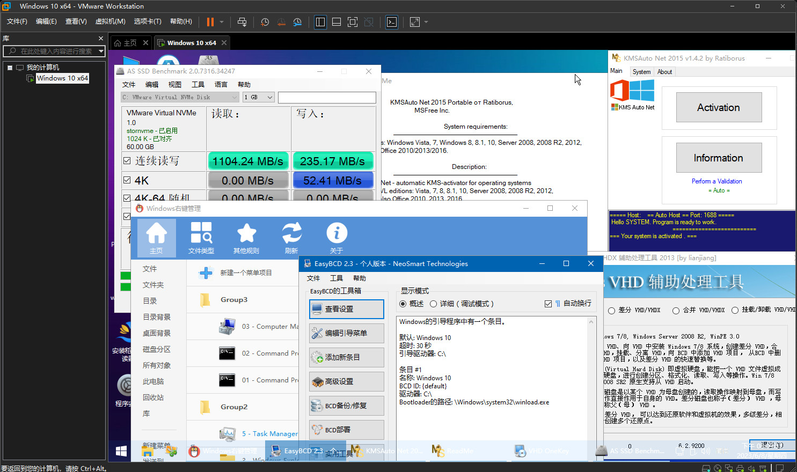
Task: Click 查看设置 button in EasyBCD
Action: [x=347, y=309]
